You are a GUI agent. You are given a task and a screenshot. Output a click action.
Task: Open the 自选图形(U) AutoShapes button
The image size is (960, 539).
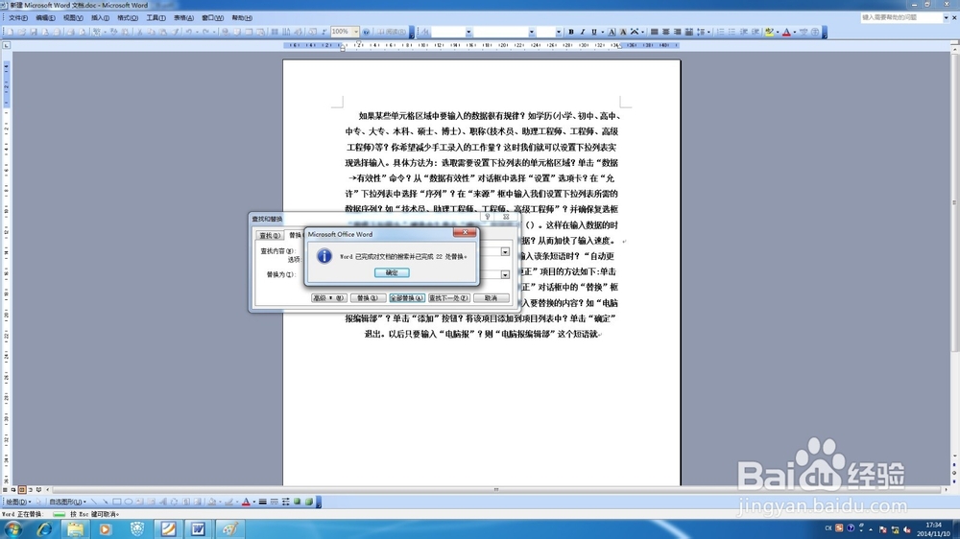click(67, 502)
